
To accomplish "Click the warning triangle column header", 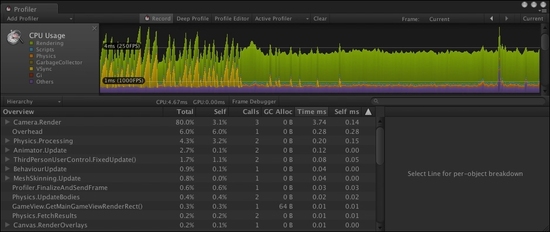I will point(368,112).
